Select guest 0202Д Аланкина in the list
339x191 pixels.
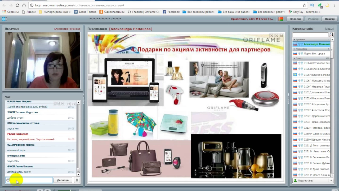coord(311,93)
